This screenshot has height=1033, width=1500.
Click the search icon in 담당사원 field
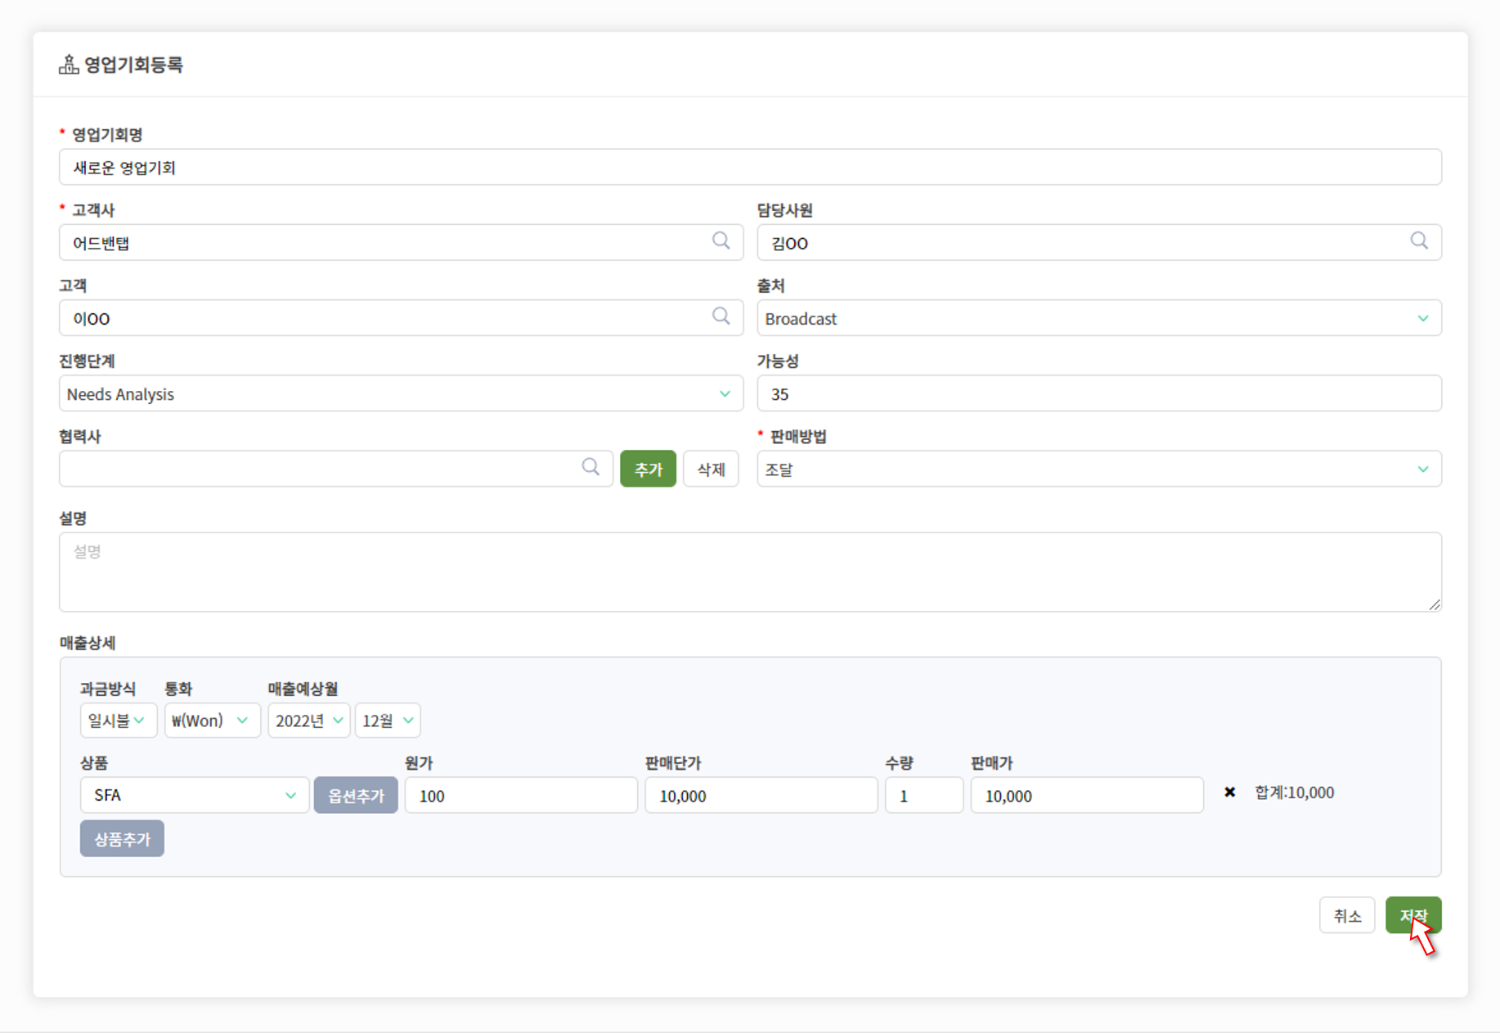(x=1419, y=241)
